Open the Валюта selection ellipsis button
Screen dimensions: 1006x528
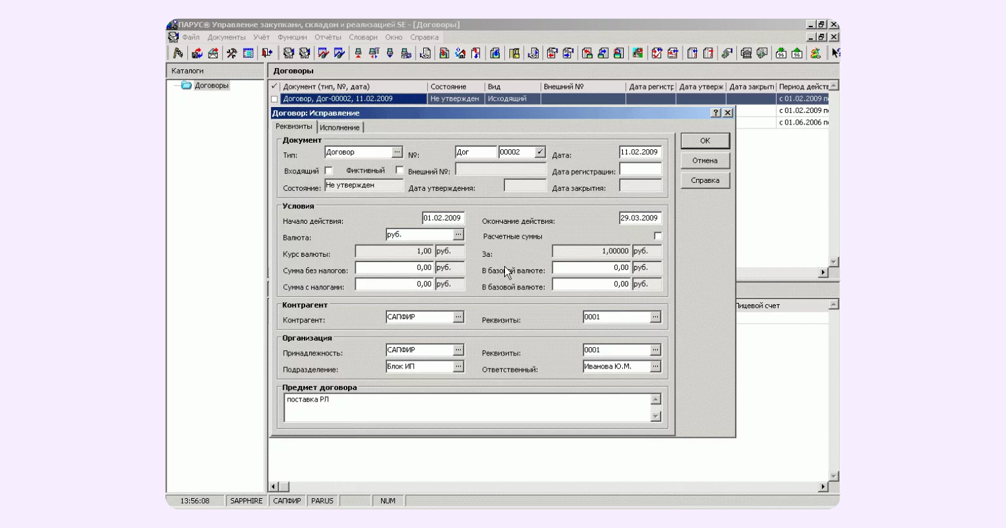(x=458, y=234)
